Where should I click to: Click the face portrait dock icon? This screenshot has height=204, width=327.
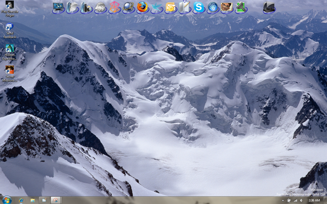(x=227, y=7)
